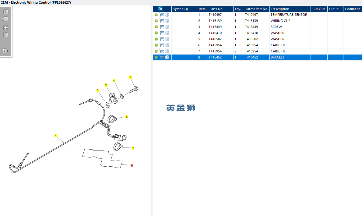This screenshot has width=362, height=216.
Task: Sort by Item column header
Action: (x=202, y=9)
